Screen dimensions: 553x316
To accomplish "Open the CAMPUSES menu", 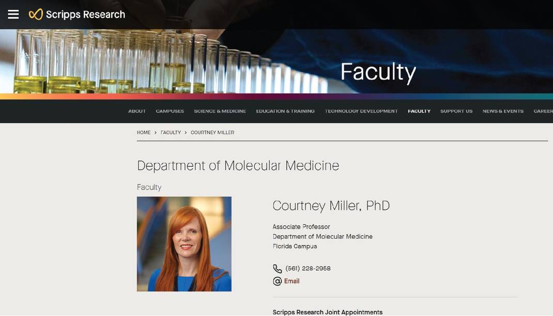I will pyautogui.click(x=170, y=110).
